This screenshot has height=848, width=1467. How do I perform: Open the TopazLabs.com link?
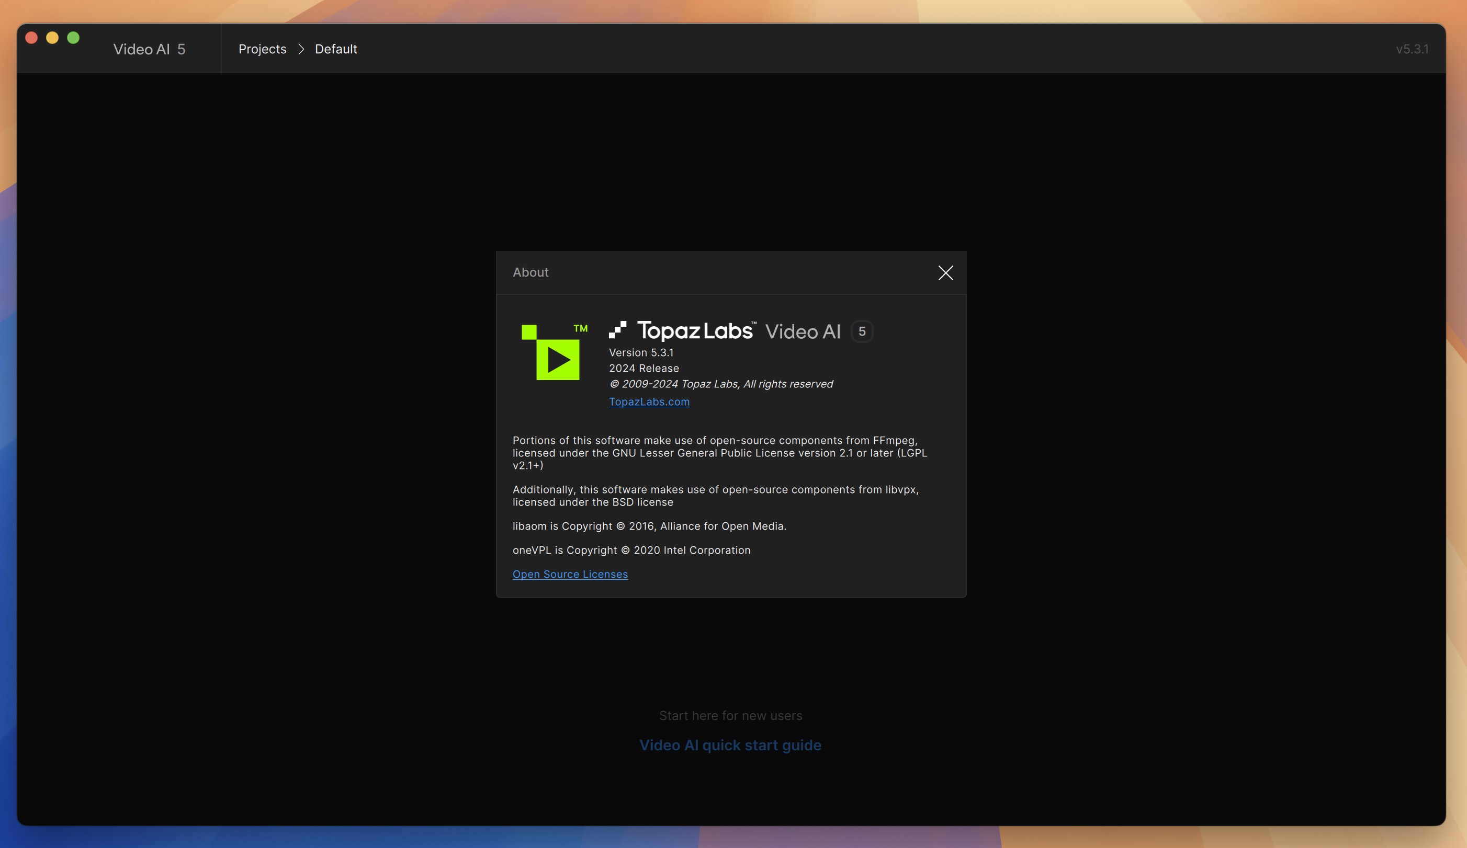click(x=649, y=402)
